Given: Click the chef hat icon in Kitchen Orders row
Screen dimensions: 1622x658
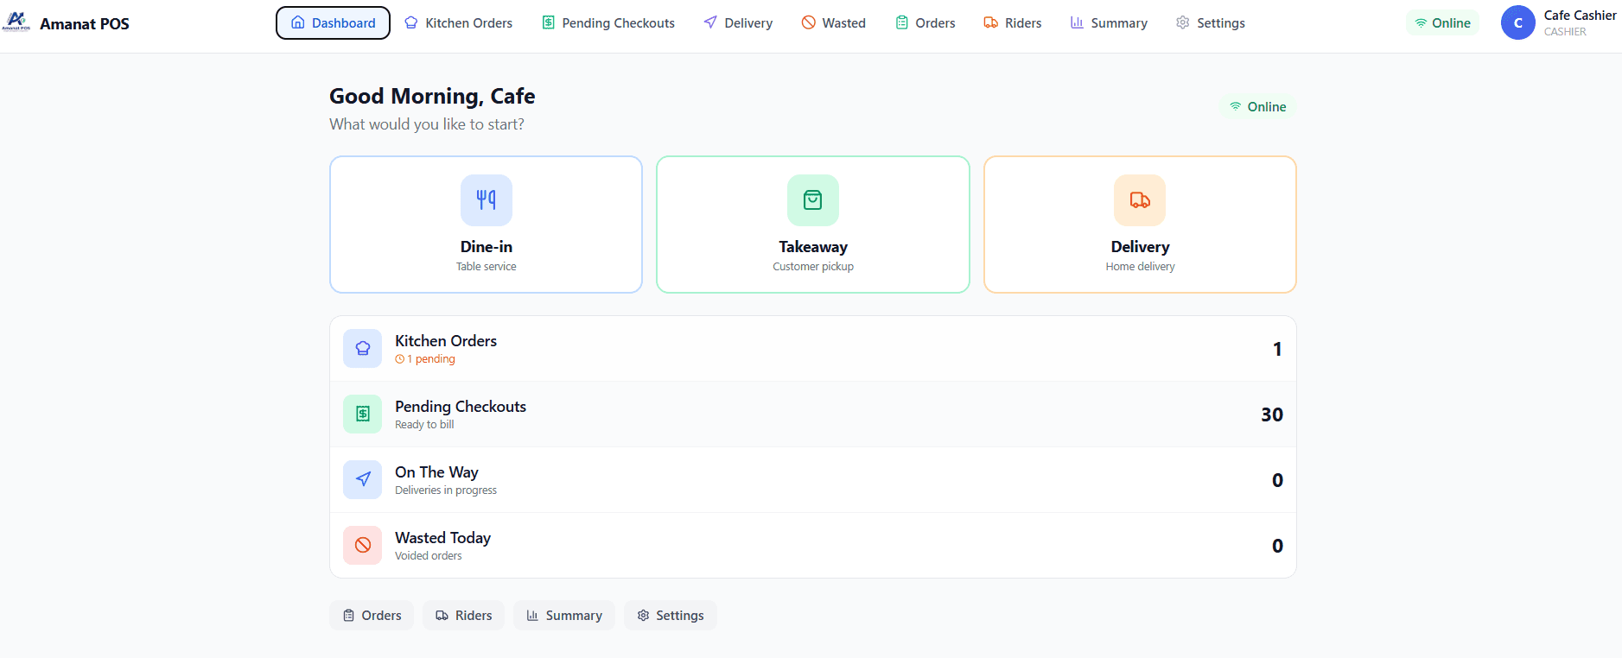Looking at the screenshot, I should [363, 349].
